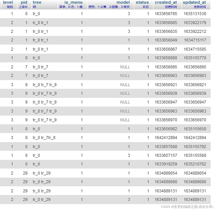The height and width of the screenshot is (212, 219).
Task: Select the updated_at cell 1635131530
Action: tap(195, 14)
